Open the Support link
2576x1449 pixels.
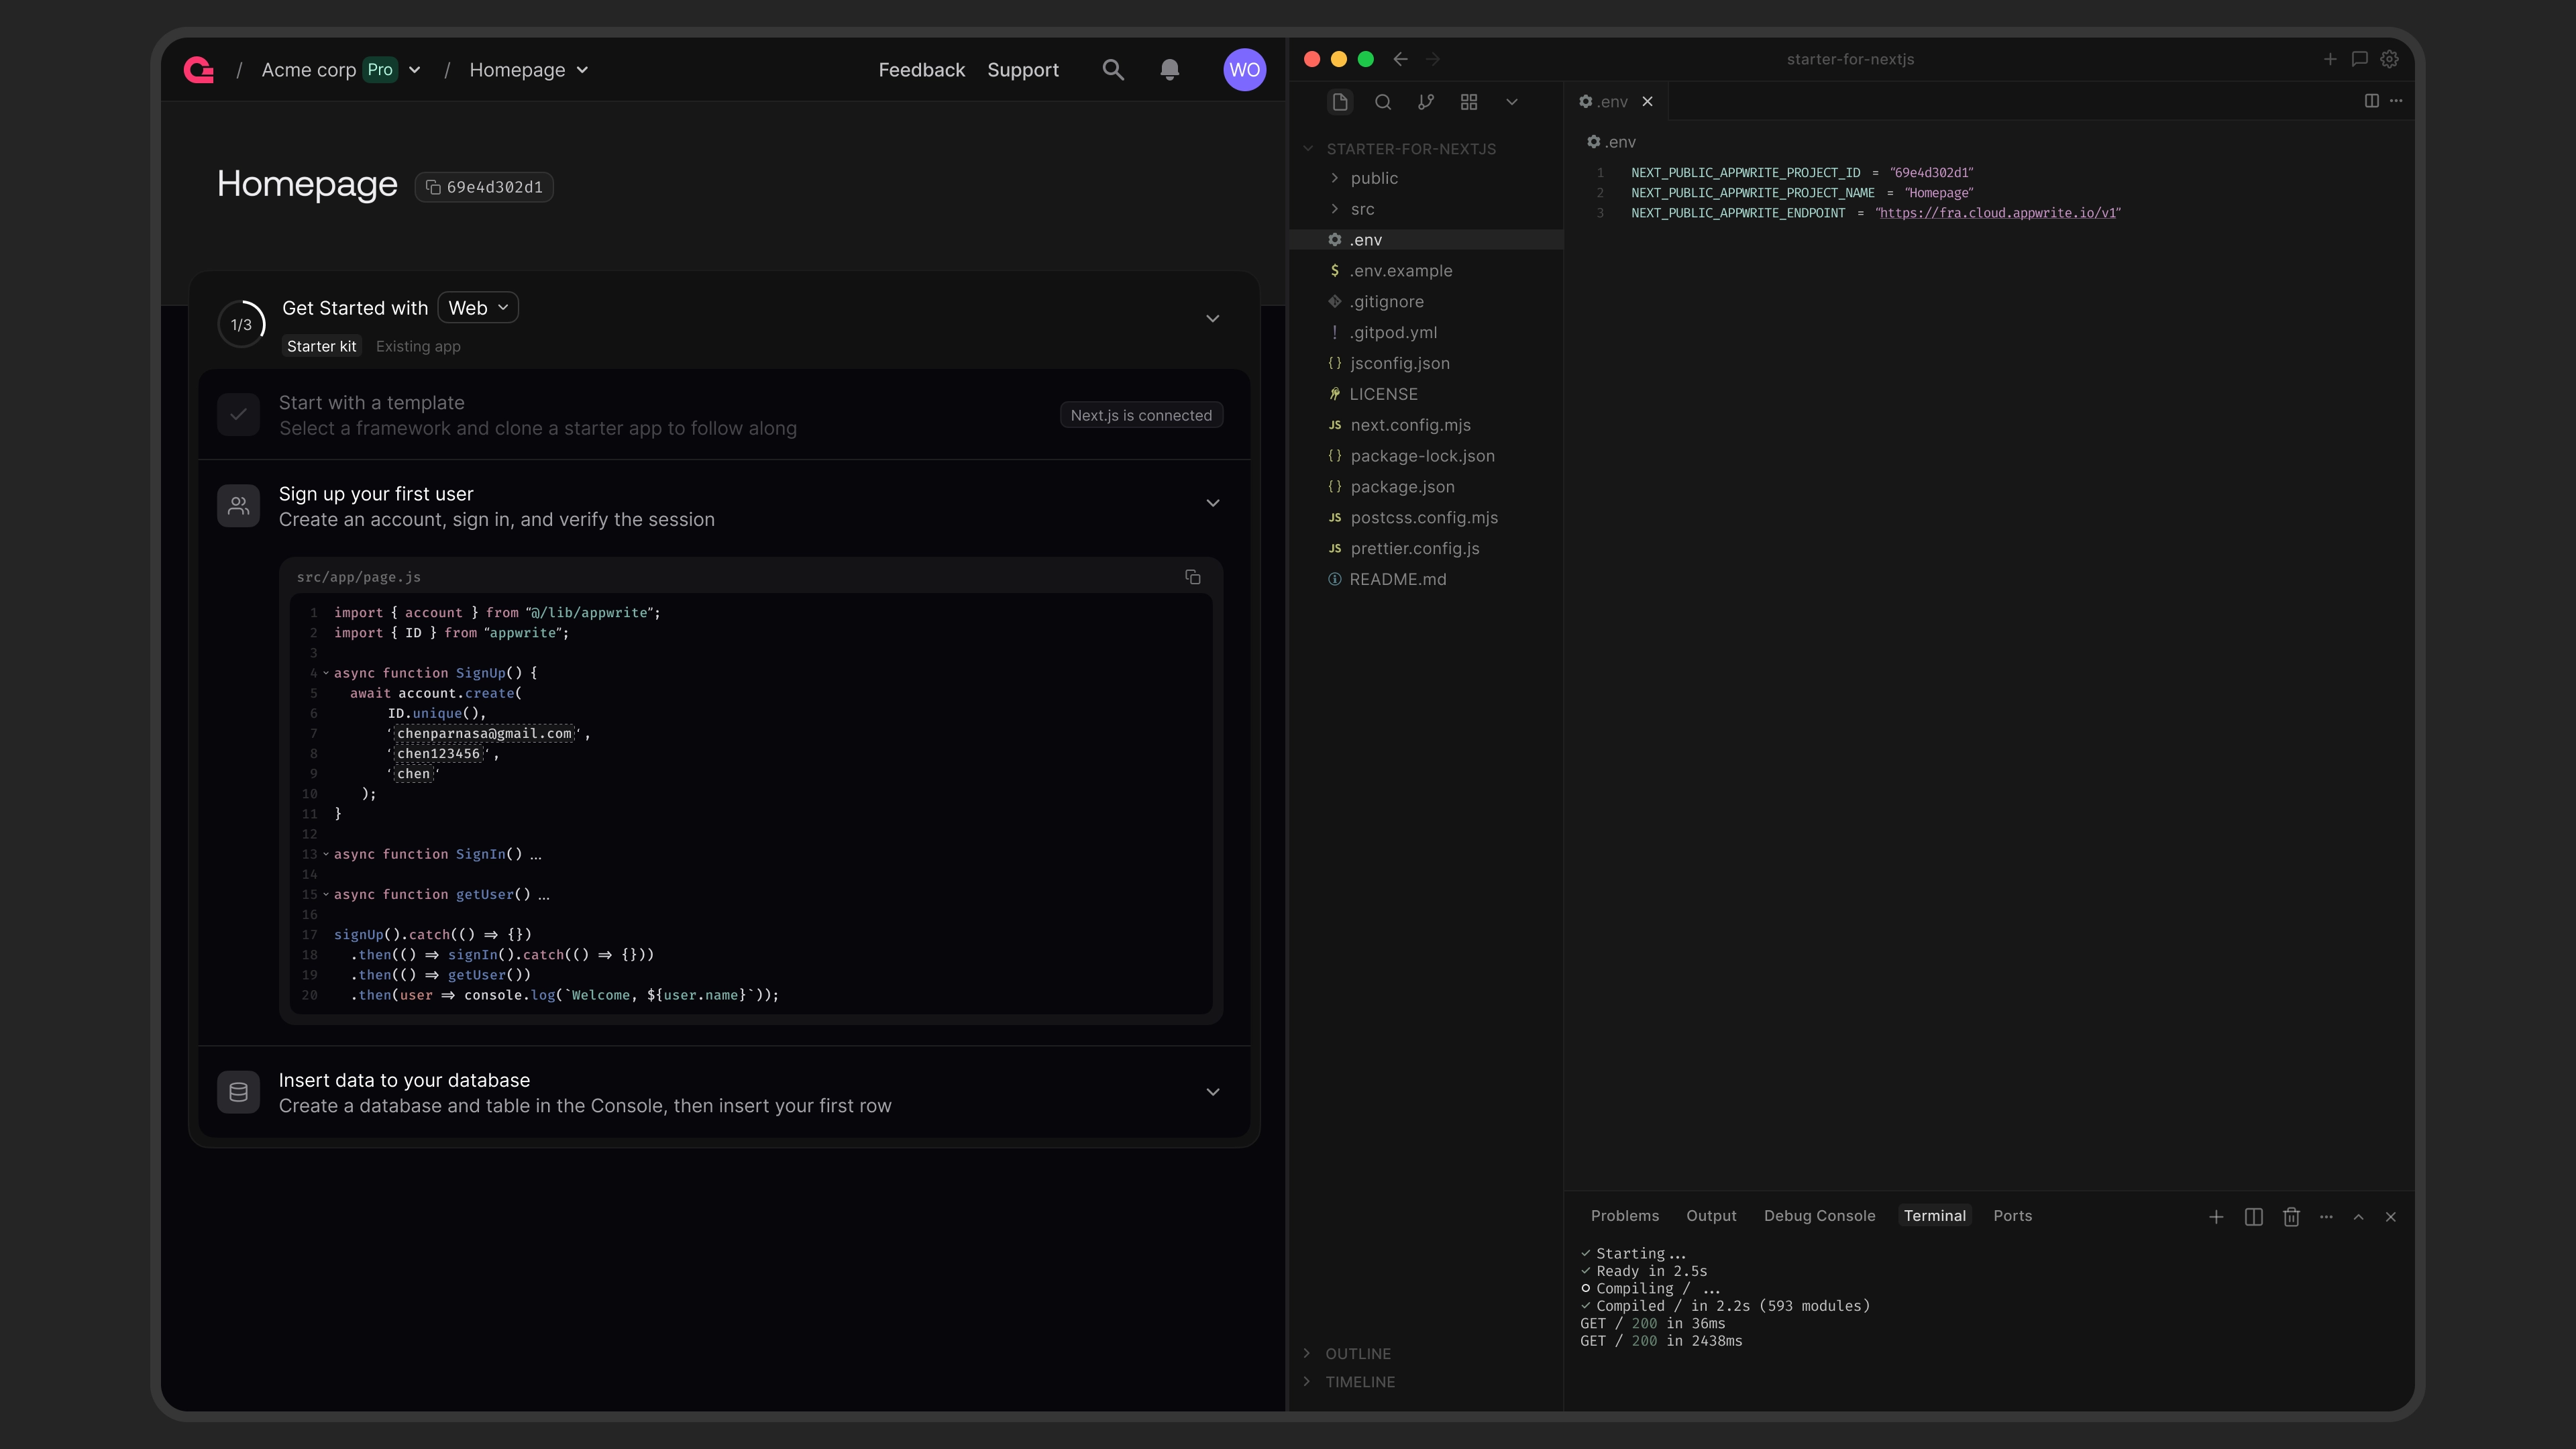[x=1023, y=70]
